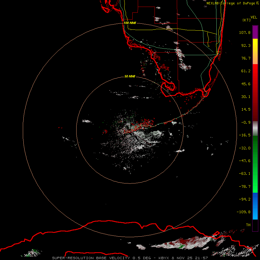Click the 100 NMI range ring label
Viewport: 260px width, 260px height.
[x=130, y=23]
